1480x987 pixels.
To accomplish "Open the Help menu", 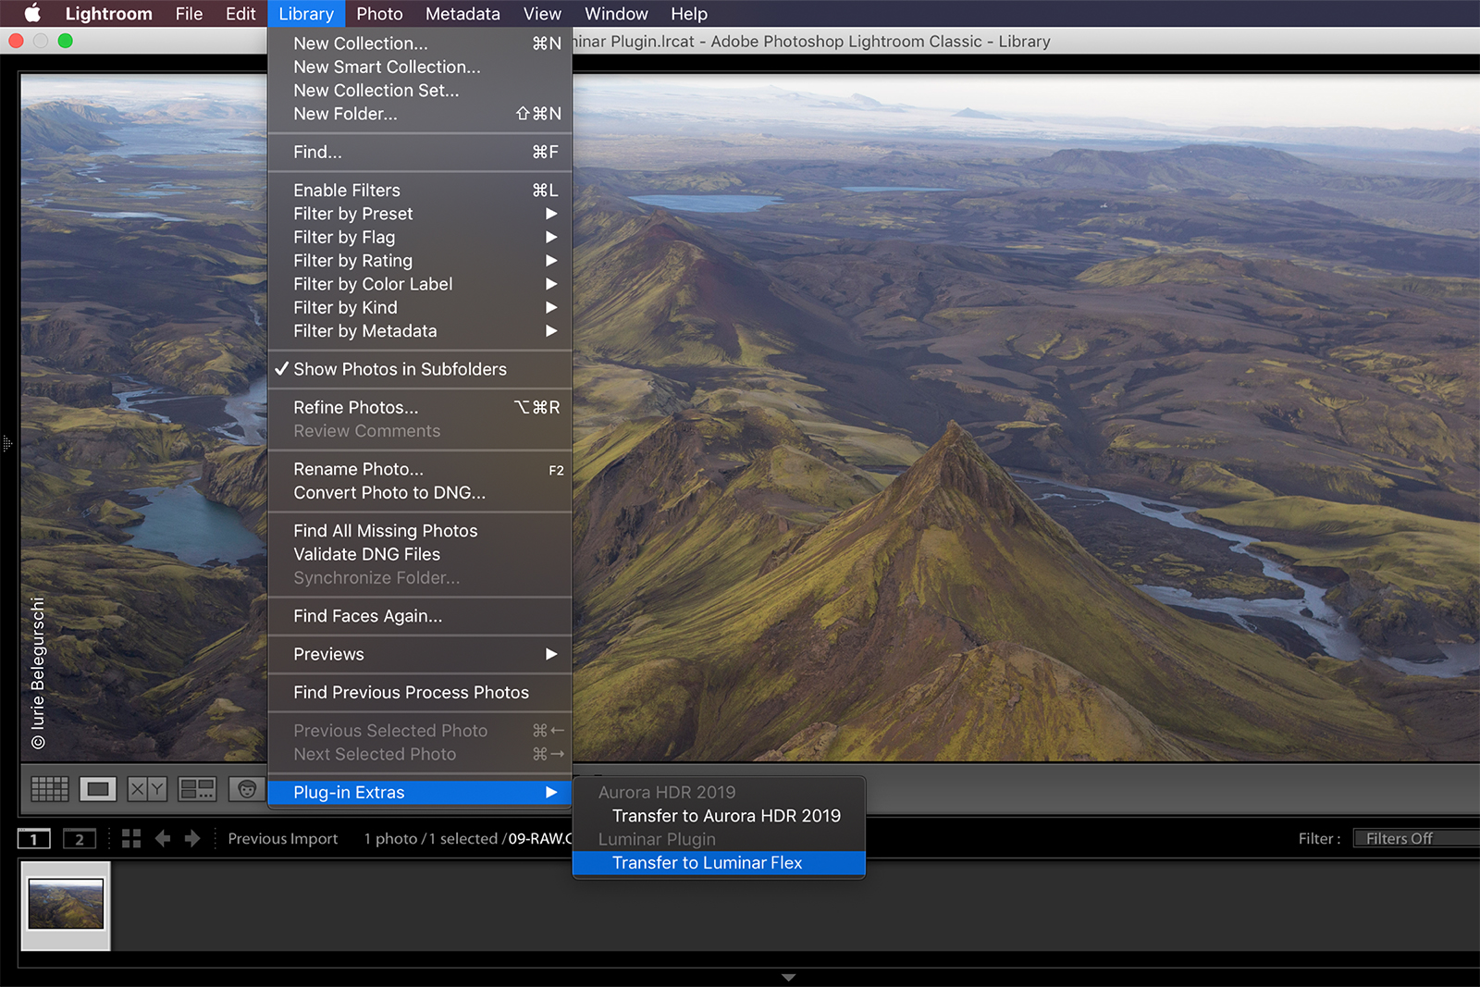I will [689, 14].
